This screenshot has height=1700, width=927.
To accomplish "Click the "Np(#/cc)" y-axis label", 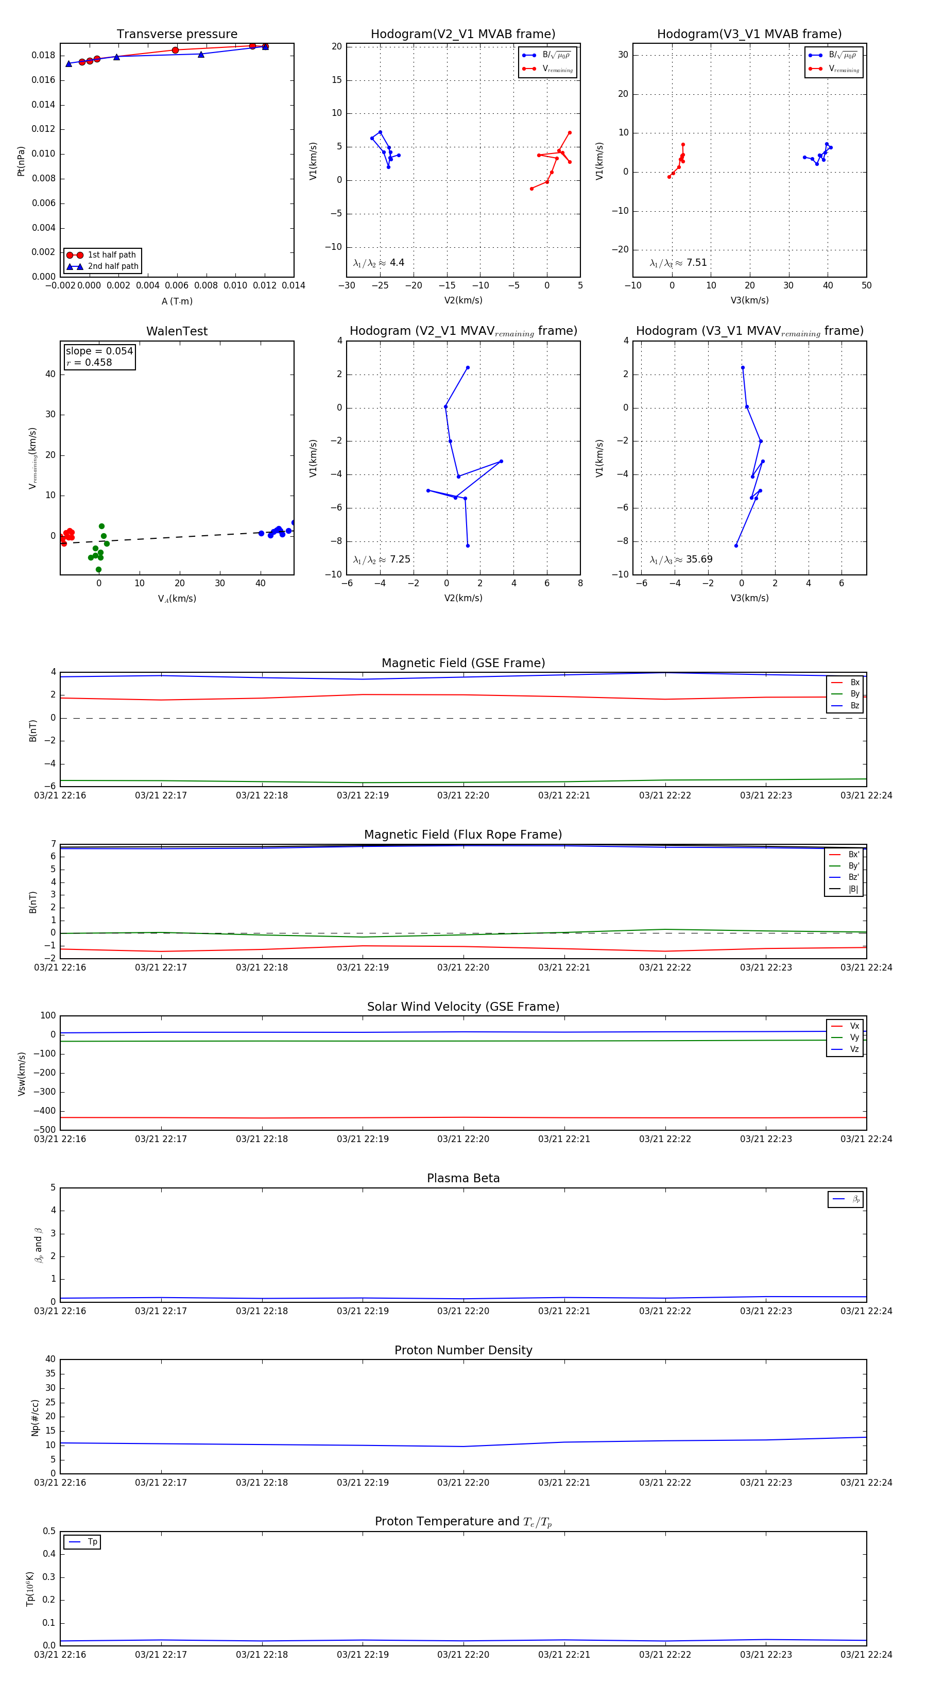I will [35, 1417].
